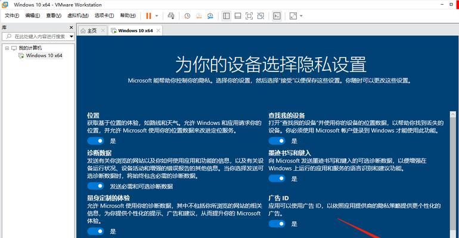Image resolution: width=459 pixels, height=238 pixels.
Task: Click Send Ctrl+Alt+Del toolbar icon
Action: coord(171,16)
